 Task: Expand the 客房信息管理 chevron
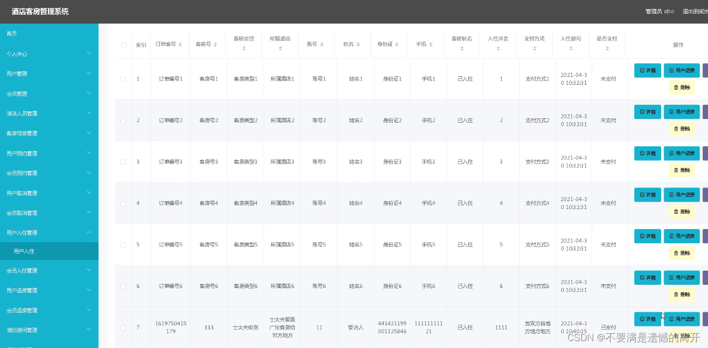tap(89, 133)
